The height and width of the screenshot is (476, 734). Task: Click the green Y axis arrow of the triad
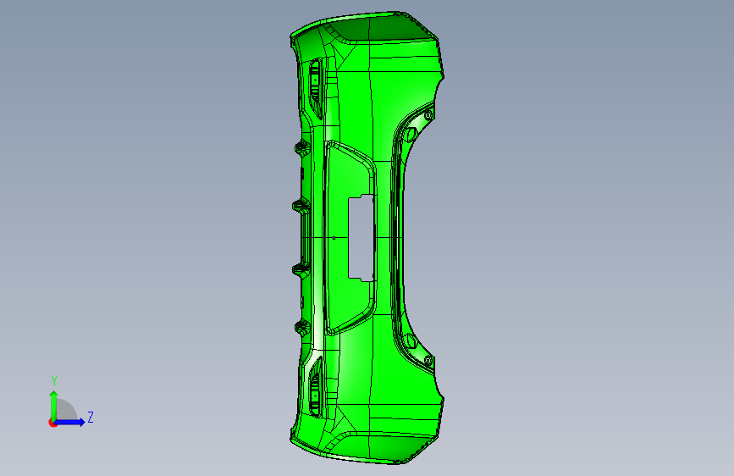pos(54,405)
